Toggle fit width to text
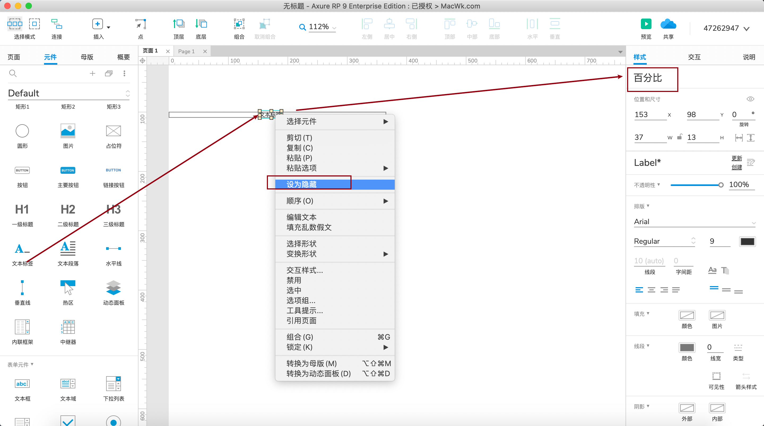Screen dimensions: 764x426 [x=739, y=137]
